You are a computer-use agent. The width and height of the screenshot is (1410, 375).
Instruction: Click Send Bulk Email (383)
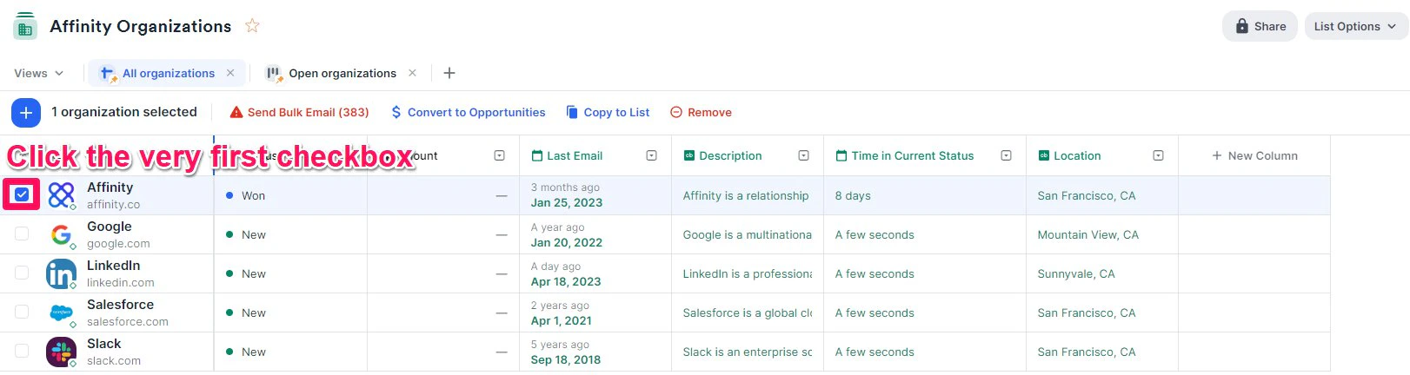tap(299, 112)
